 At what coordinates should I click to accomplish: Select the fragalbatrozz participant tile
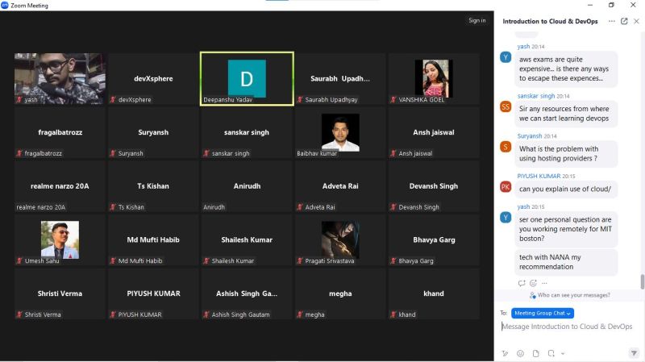pos(60,132)
